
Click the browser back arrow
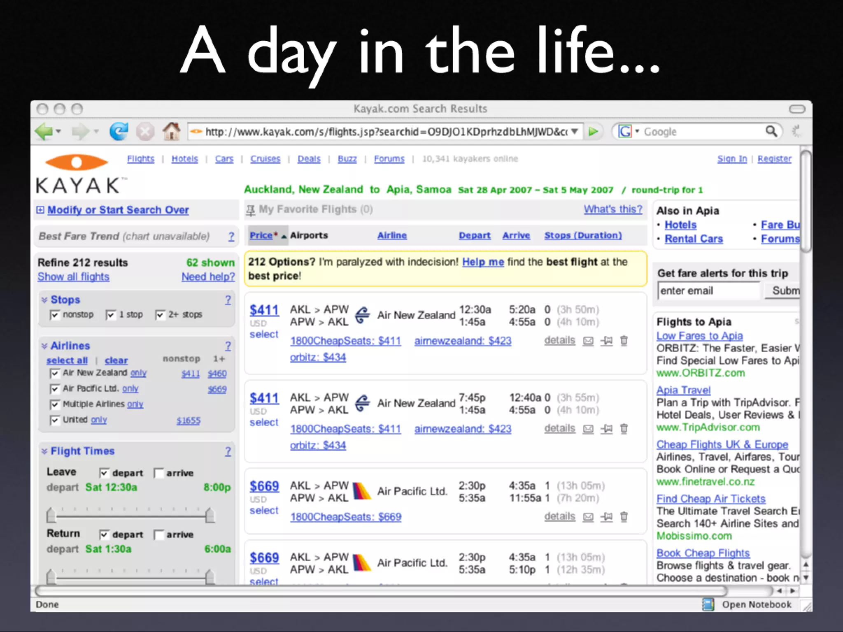click(44, 132)
